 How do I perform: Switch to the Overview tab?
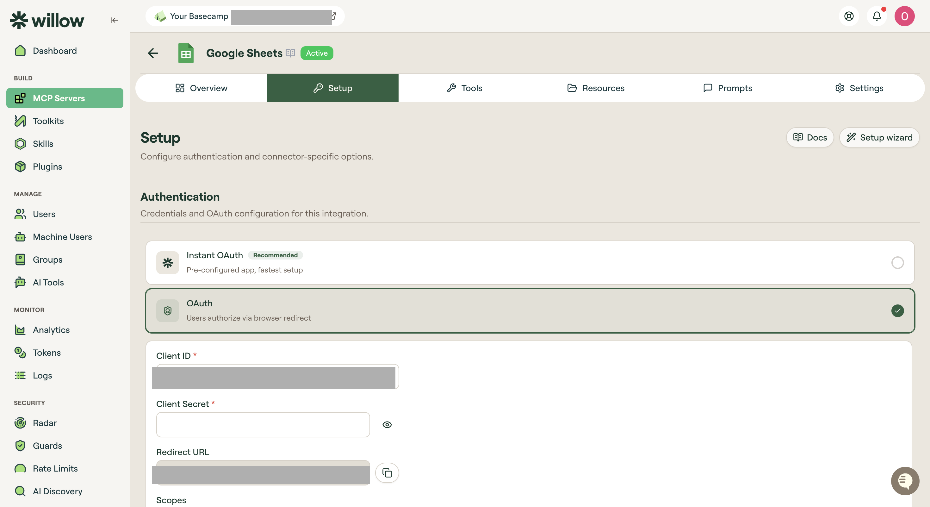[x=201, y=88]
